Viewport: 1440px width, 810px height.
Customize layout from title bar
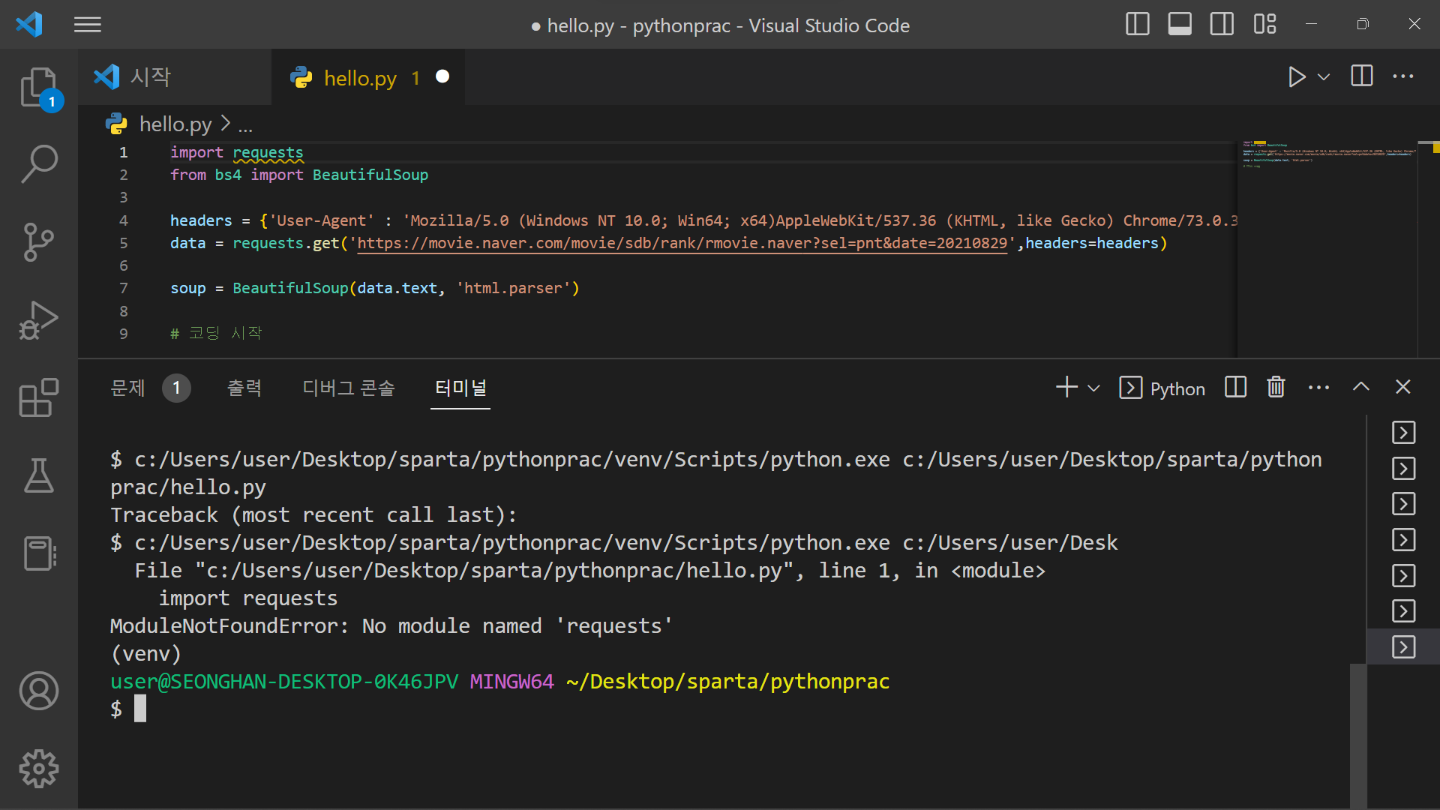tap(1264, 25)
